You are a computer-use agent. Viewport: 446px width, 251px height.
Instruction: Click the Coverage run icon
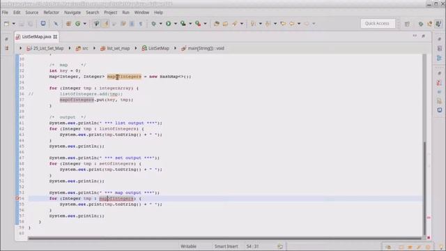point(183,24)
